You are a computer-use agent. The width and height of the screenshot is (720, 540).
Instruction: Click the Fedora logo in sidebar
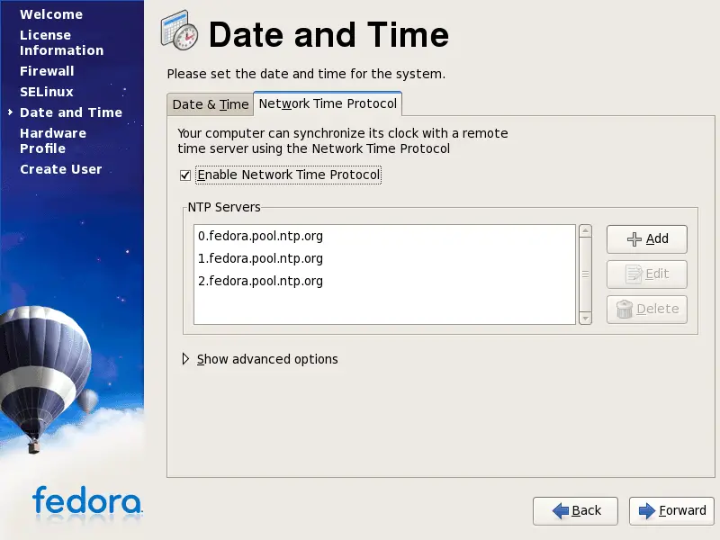click(86, 500)
